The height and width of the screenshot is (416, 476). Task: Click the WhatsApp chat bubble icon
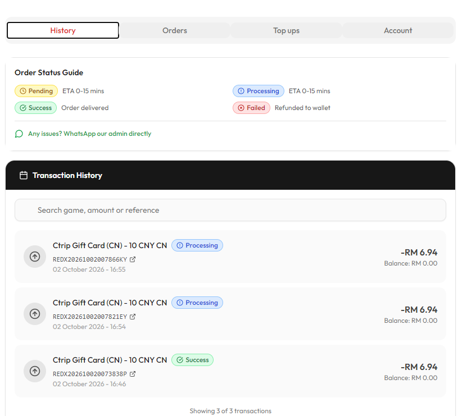point(19,134)
